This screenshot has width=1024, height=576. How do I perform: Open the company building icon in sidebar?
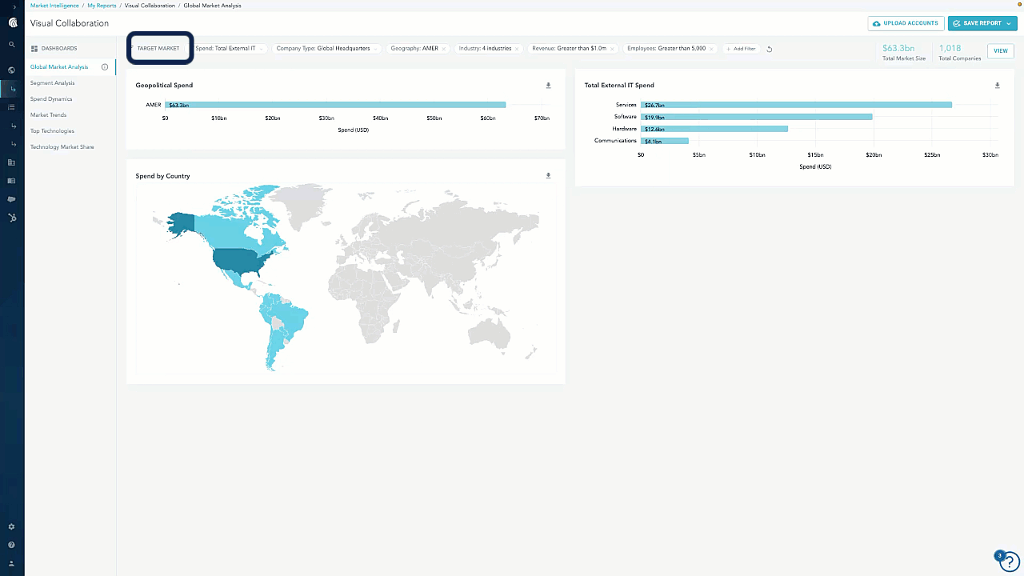click(12, 162)
